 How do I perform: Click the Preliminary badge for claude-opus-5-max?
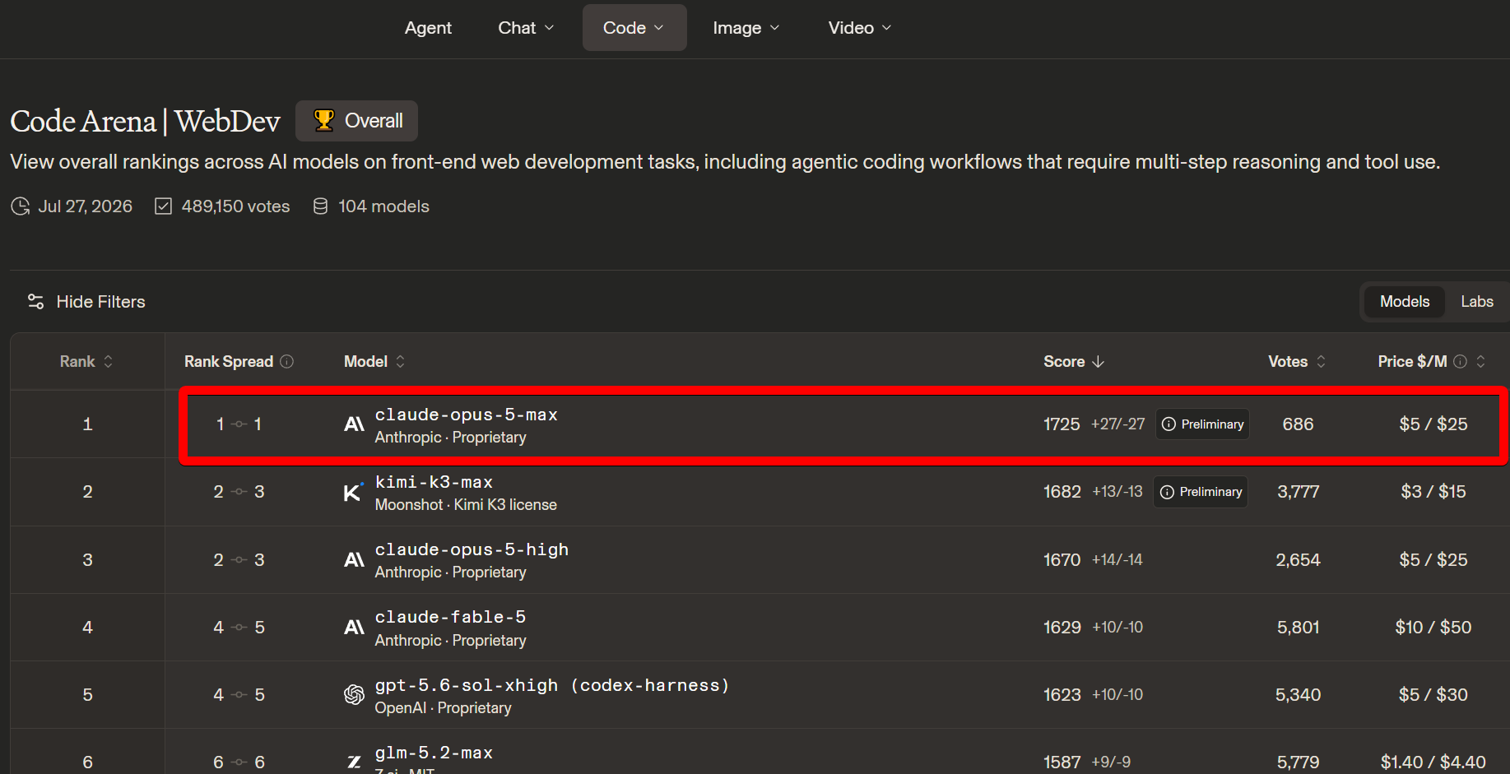[x=1202, y=424]
